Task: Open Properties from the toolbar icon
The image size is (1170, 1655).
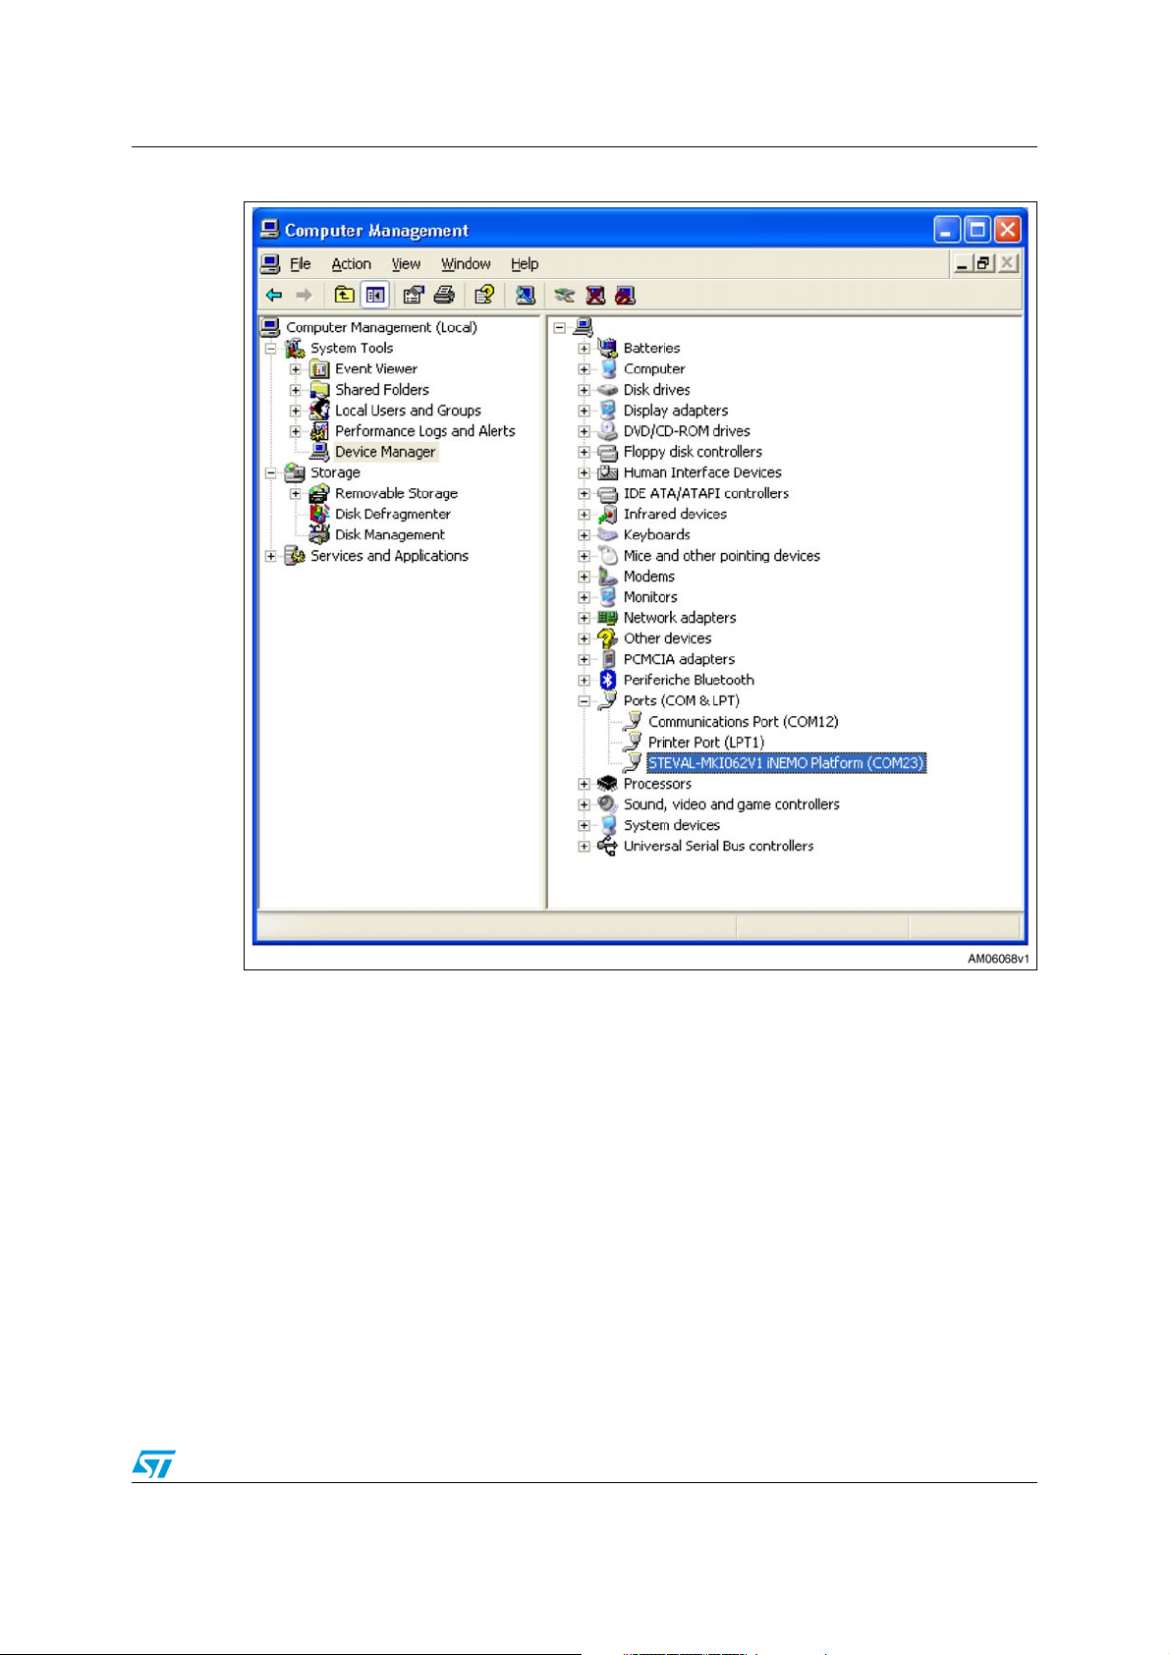Action: [414, 295]
